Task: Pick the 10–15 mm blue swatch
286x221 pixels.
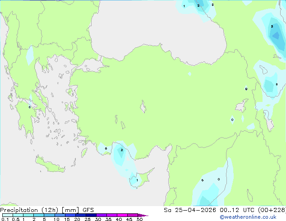Action: pos(60,215)
